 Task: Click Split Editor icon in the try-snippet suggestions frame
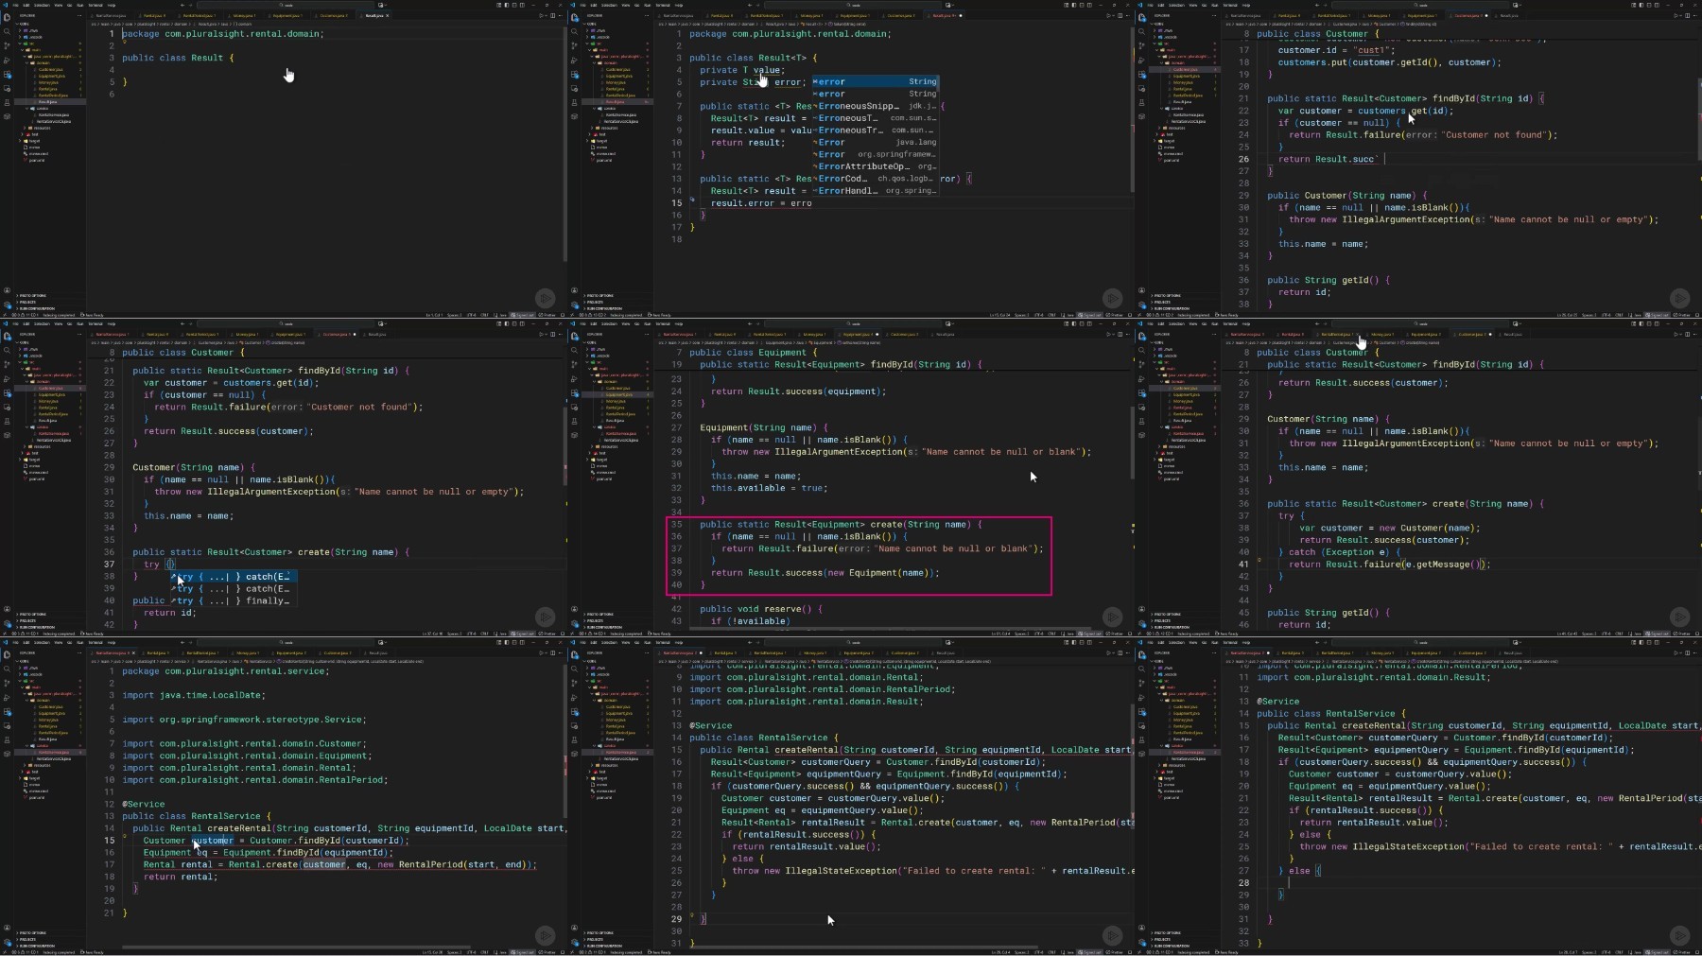click(552, 334)
